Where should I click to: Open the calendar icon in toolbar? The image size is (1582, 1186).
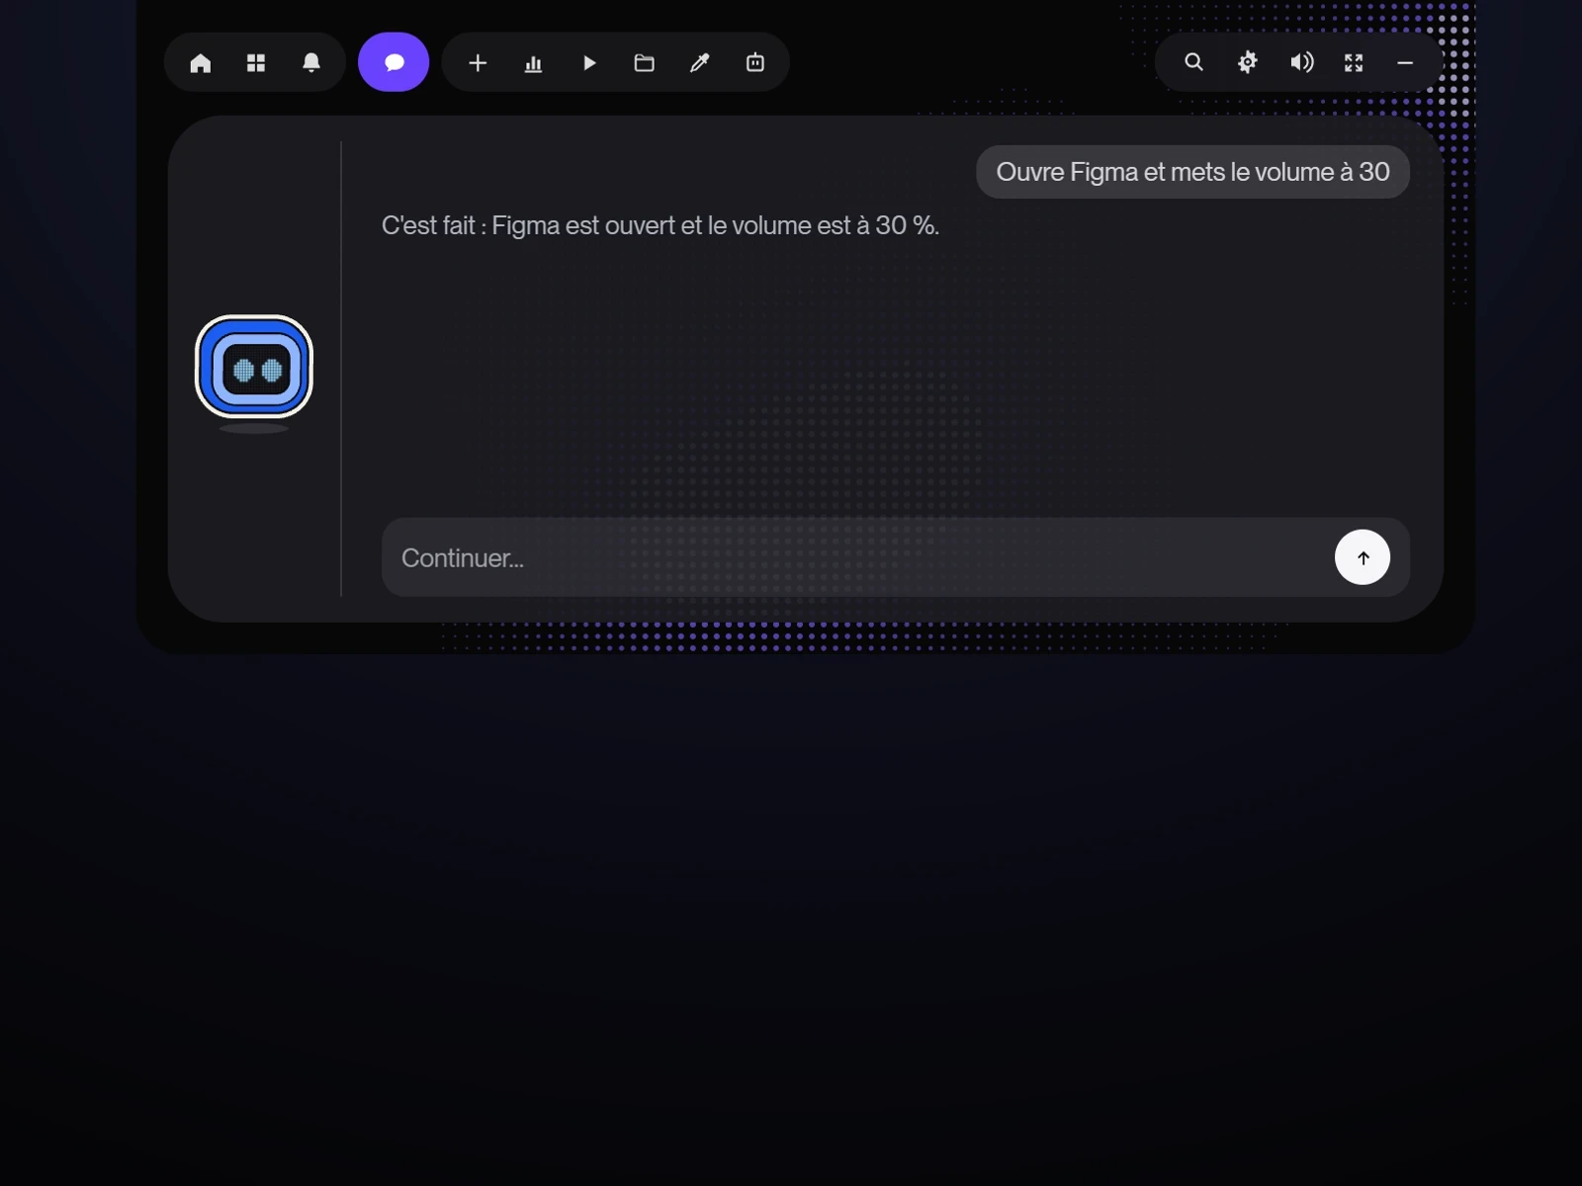pyautogui.click(x=755, y=63)
